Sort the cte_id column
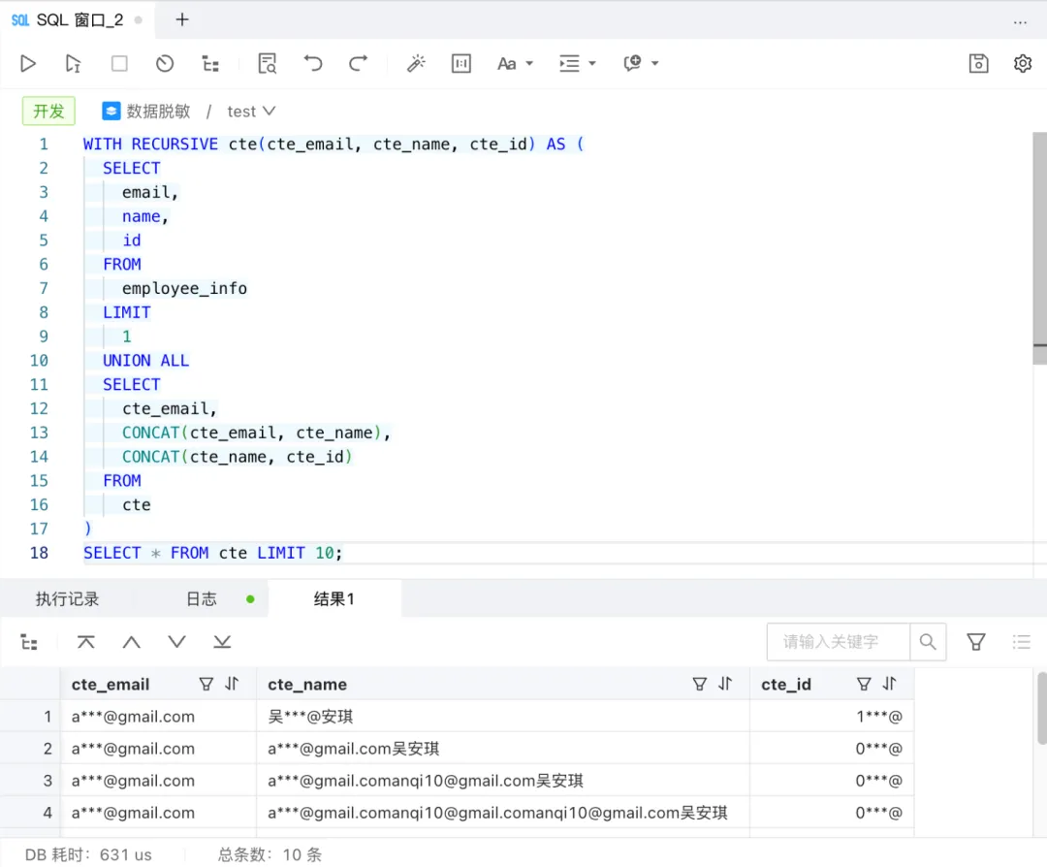 pyautogui.click(x=889, y=684)
